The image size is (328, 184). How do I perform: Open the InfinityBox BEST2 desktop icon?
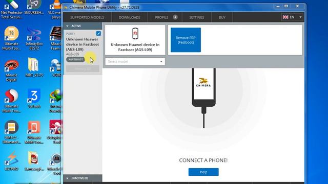click(34, 39)
